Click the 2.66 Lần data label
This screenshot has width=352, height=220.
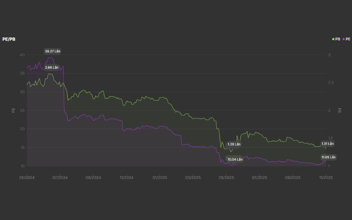[x=51, y=67]
